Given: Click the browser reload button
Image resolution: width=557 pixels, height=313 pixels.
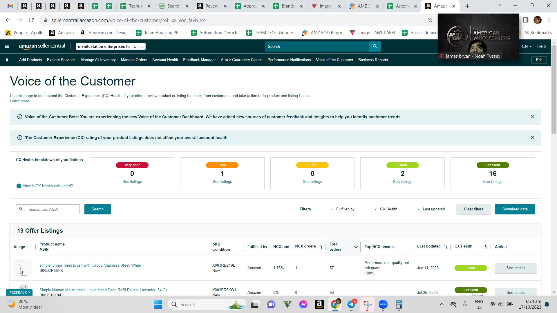Looking at the screenshot, I should coord(31,20).
